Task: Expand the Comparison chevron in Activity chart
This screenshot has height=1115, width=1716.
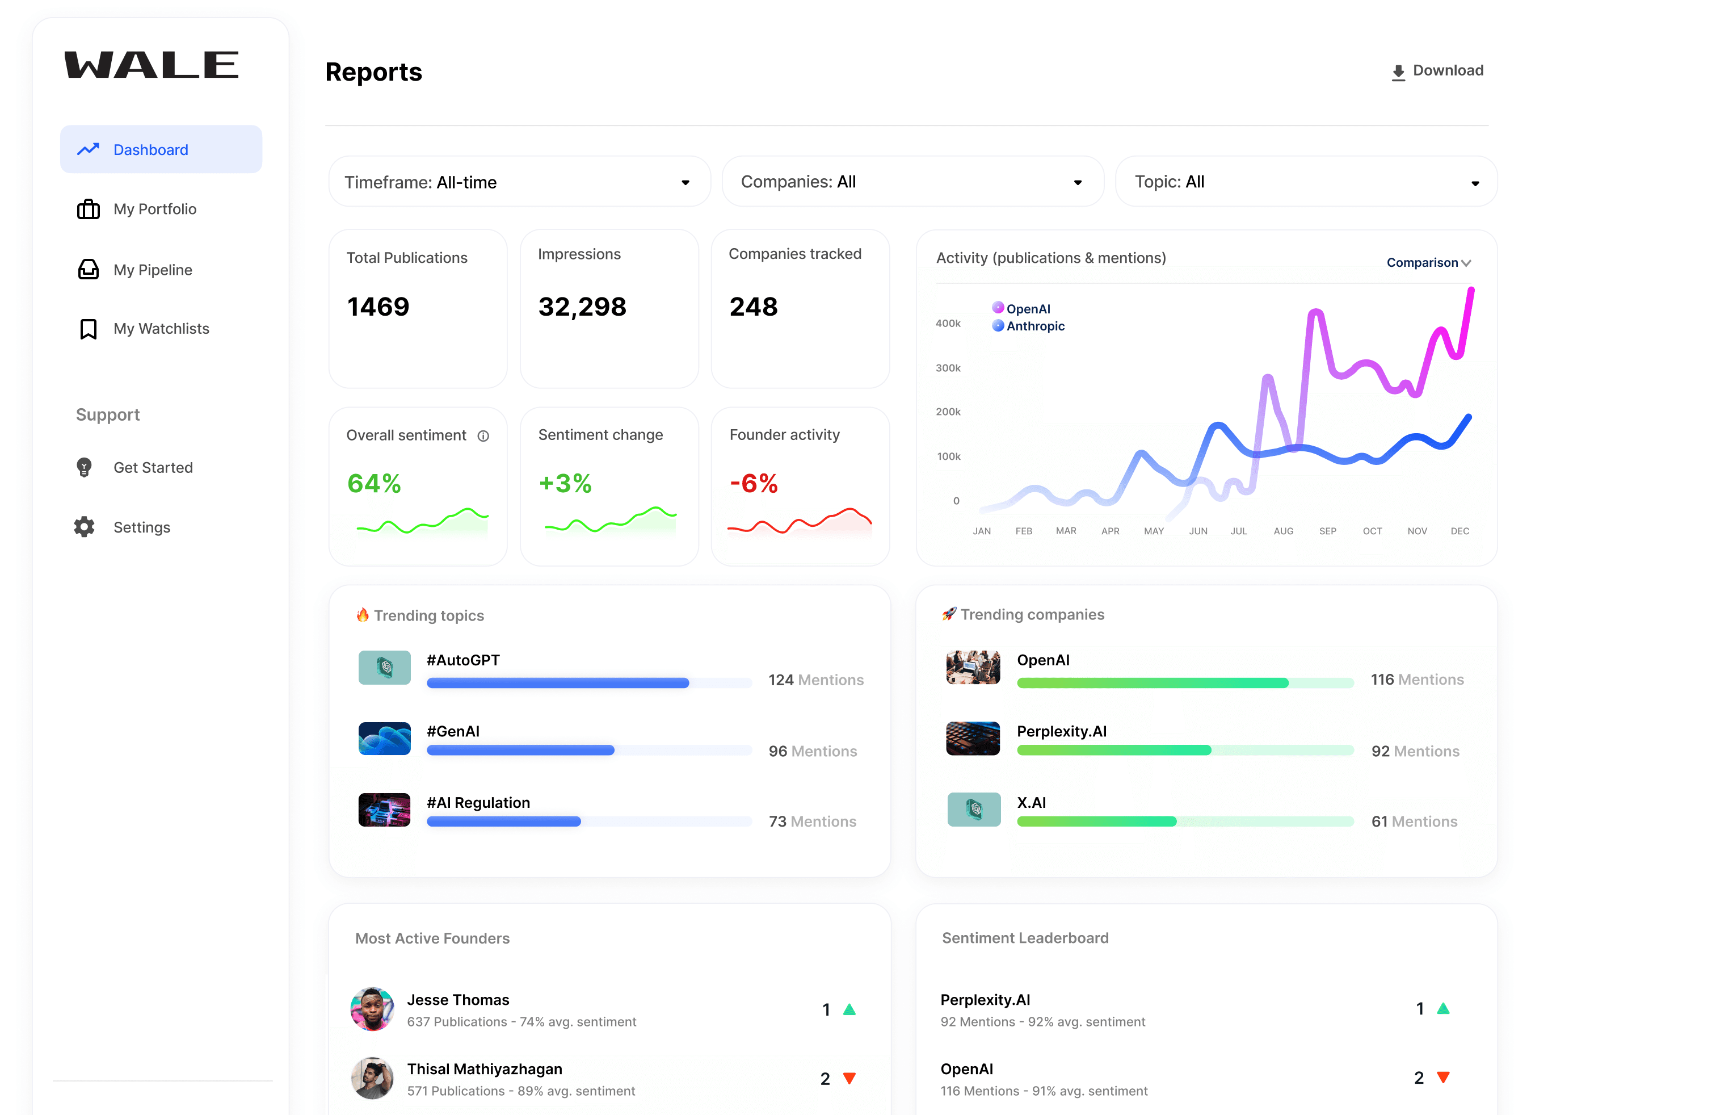Action: (1465, 263)
